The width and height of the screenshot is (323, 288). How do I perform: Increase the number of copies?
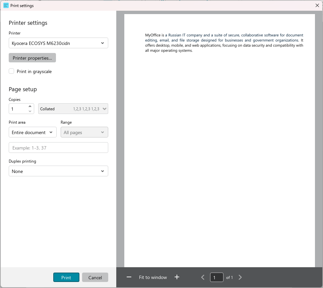coord(30,106)
